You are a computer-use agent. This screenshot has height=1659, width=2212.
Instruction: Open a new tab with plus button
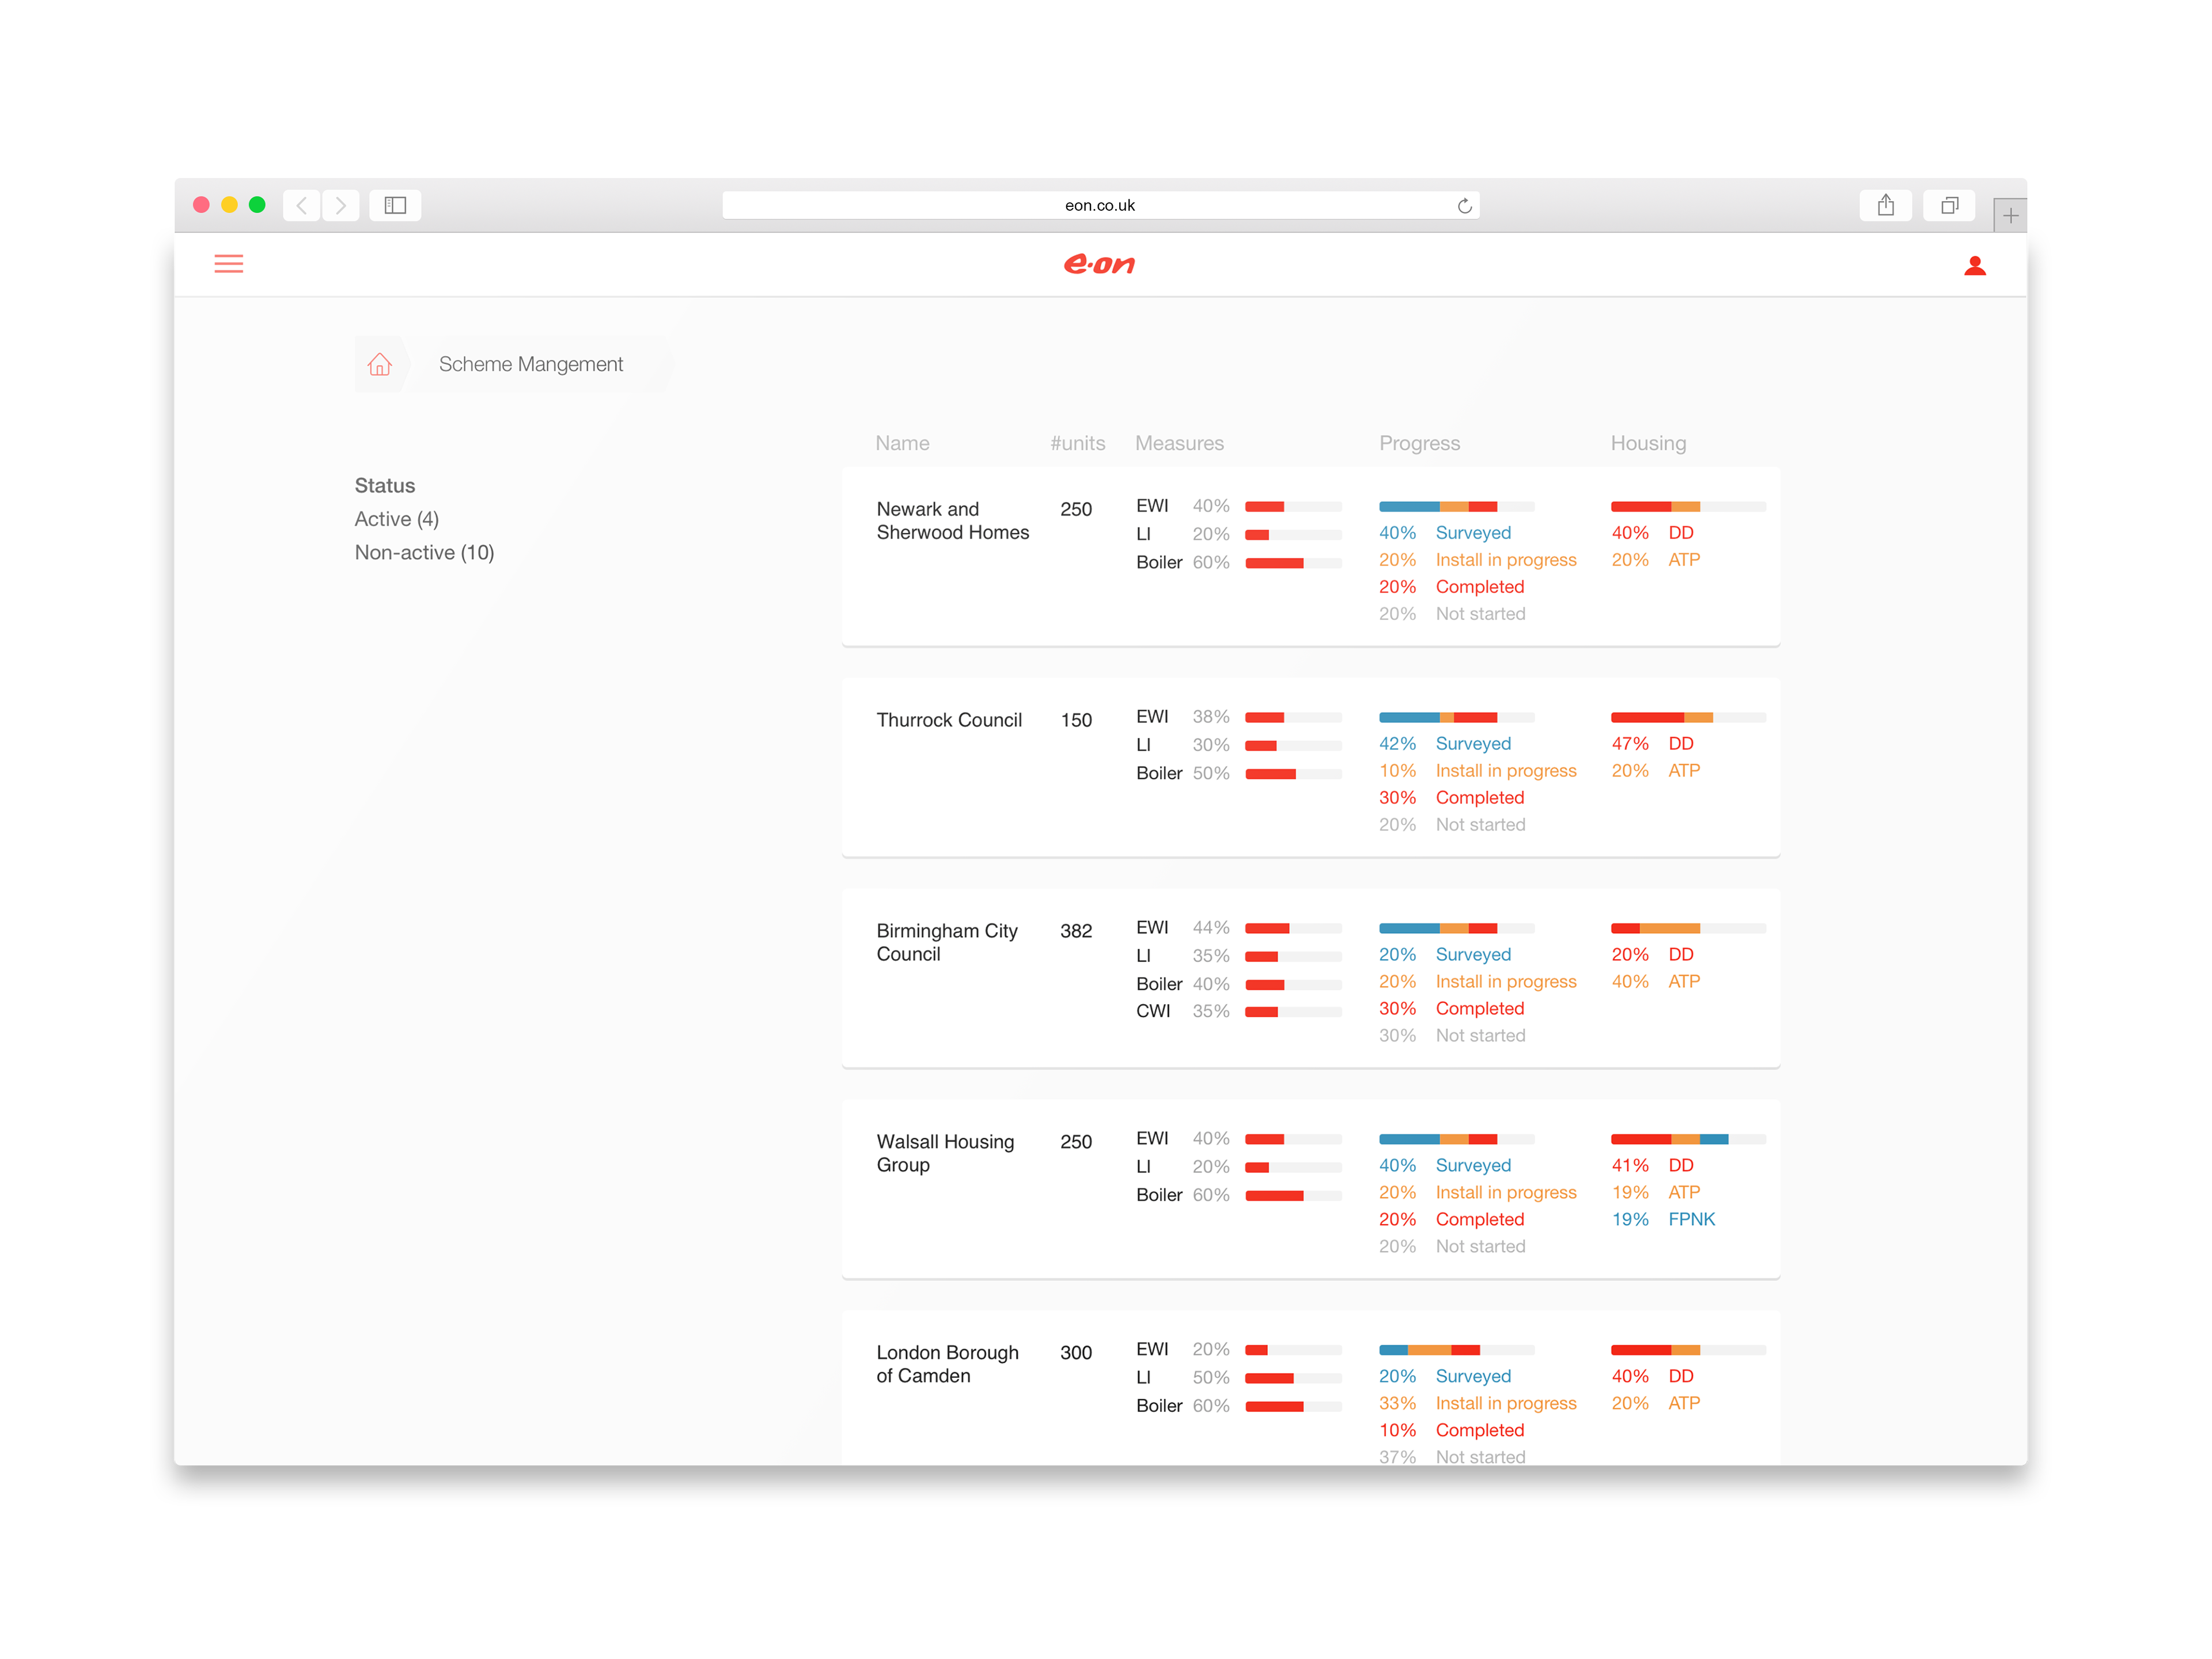[x=2010, y=216]
